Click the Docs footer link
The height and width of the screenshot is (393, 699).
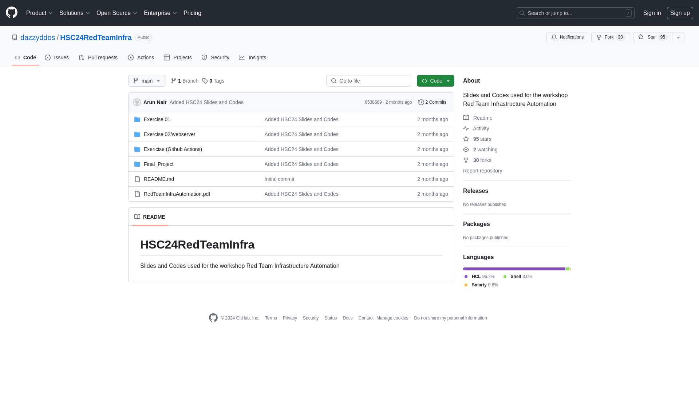(348, 318)
